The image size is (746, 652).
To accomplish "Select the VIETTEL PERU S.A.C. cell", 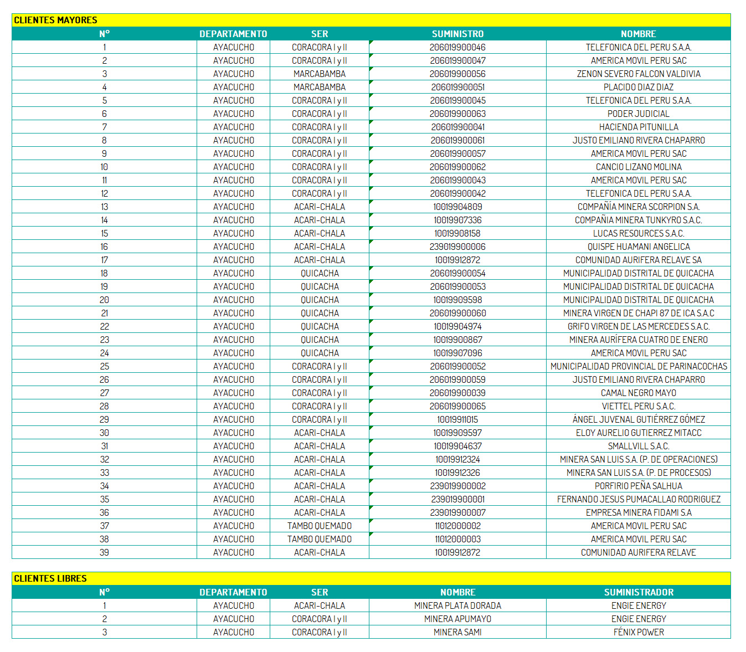I will (639, 406).
